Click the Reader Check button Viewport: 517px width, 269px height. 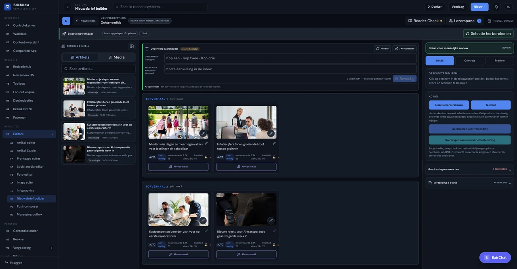(425, 21)
